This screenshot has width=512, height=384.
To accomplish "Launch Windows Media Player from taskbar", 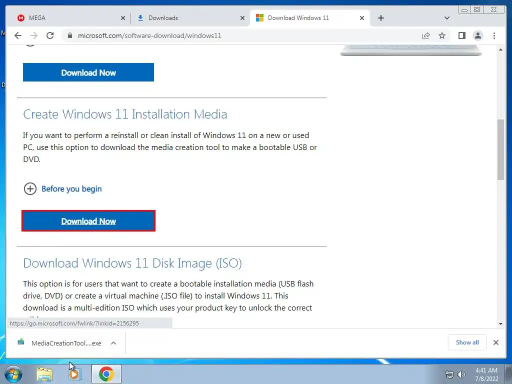I will 75,374.
